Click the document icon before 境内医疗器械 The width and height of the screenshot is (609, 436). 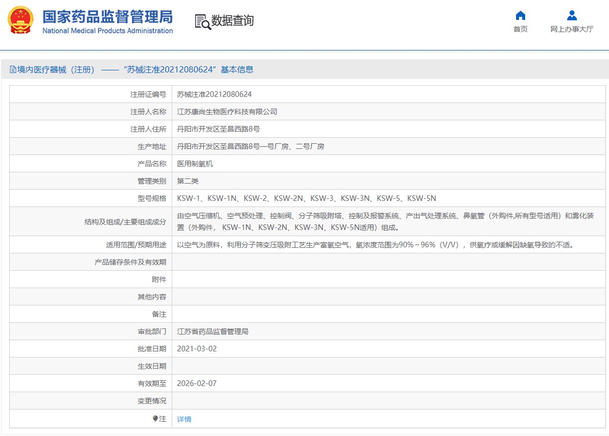(x=13, y=69)
